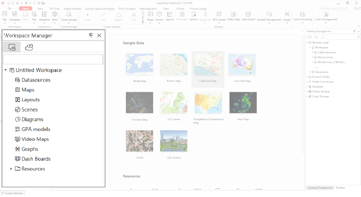This screenshot has height=197, width=361.
Task: Click search icon in Catalog Management
Action: 358,37
